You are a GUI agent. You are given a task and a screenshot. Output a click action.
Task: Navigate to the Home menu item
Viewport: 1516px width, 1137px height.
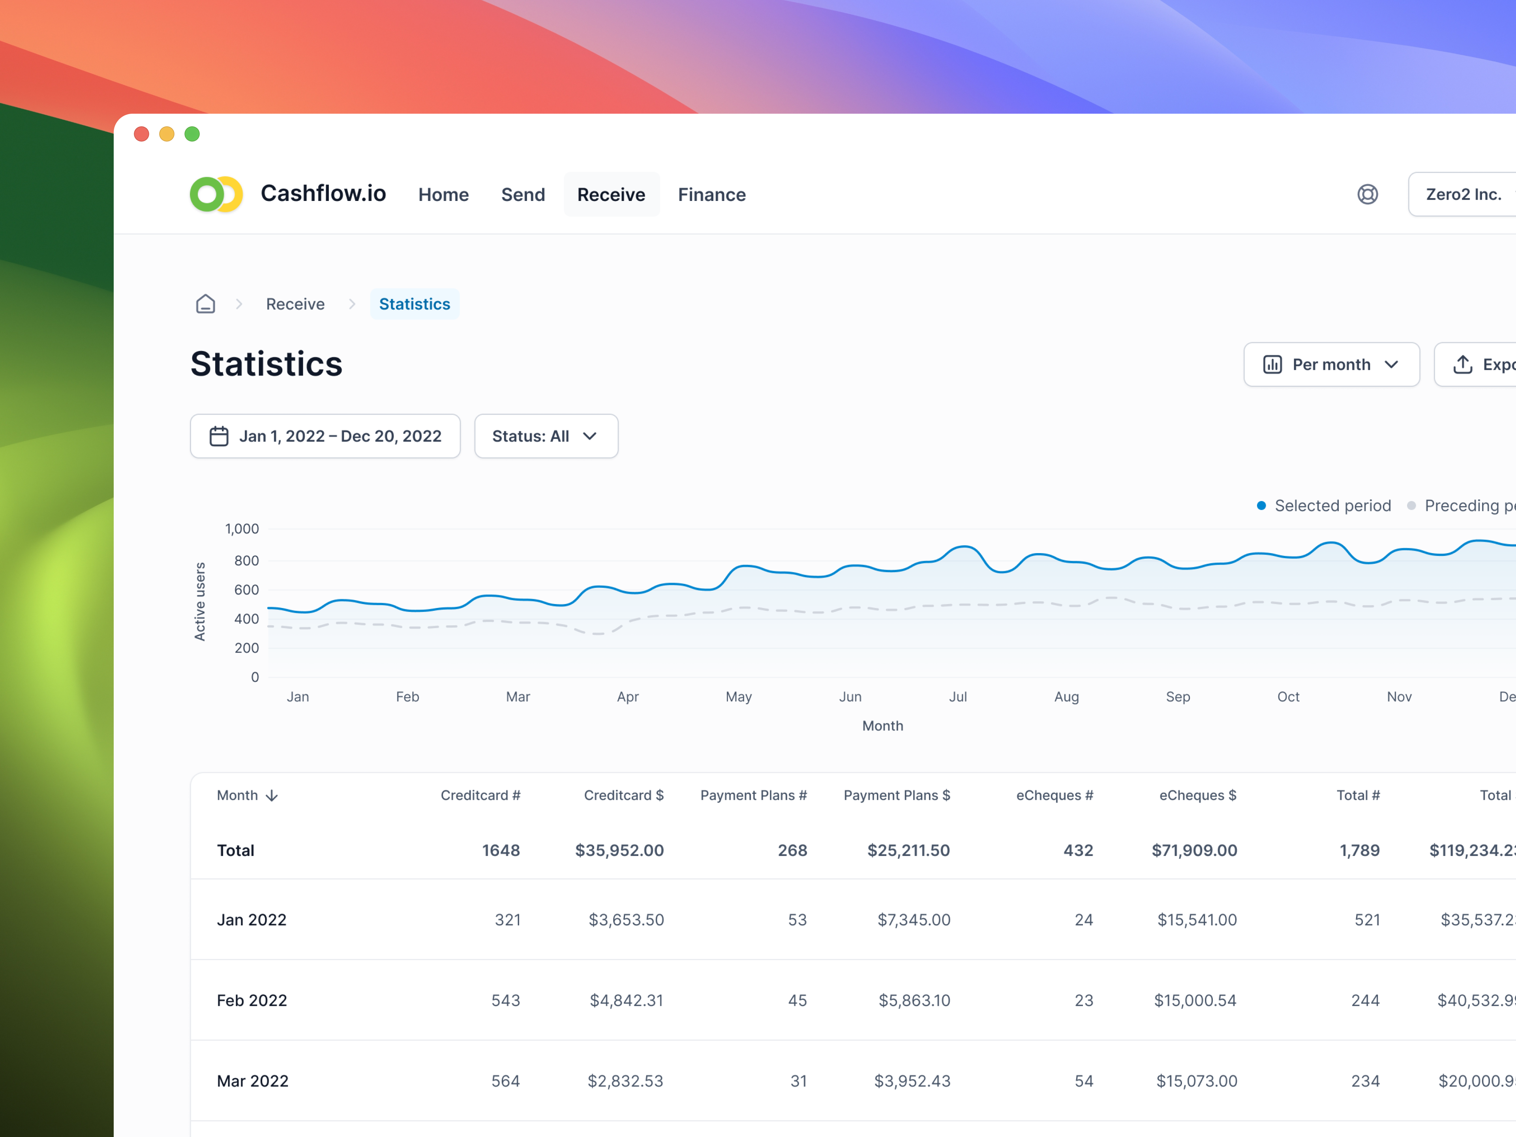(443, 194)
